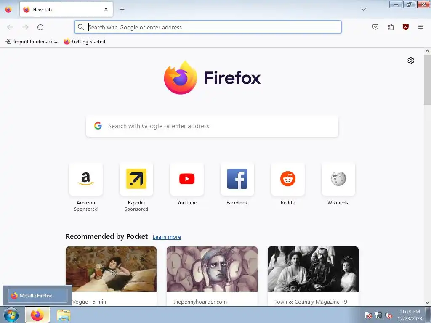The width and height of the screenshot is (431, 323).
Task: Click the Show desktop button
Action: click(428, 315)
